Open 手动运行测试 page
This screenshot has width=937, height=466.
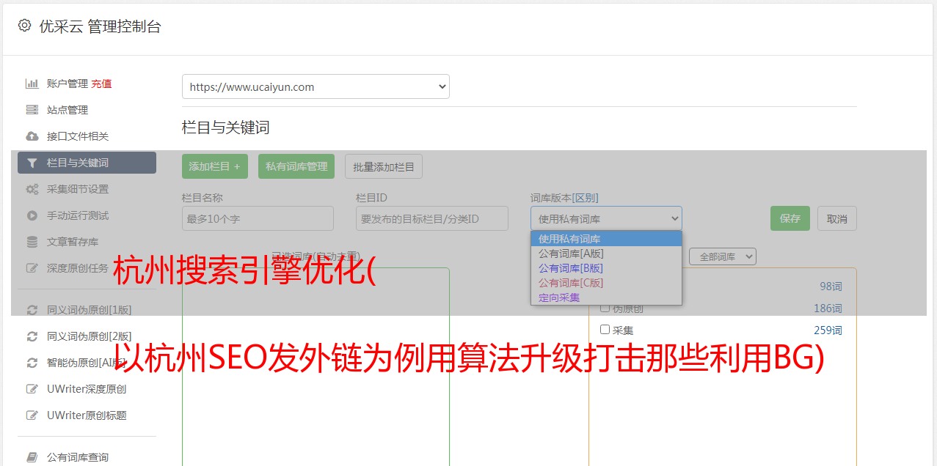pos(78,215)
